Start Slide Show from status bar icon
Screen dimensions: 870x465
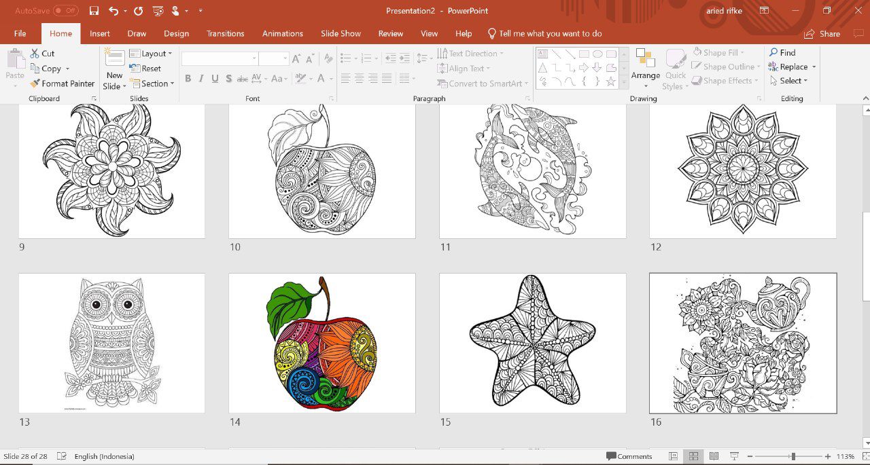tap(734, 456)
